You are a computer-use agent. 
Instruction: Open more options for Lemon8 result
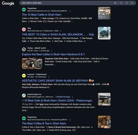(49, 77)
